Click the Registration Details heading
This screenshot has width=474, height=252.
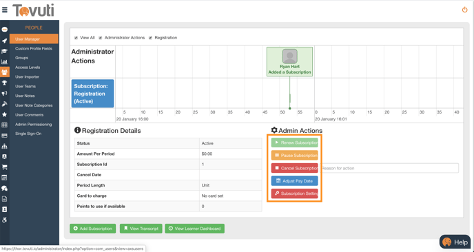[107, 131]
